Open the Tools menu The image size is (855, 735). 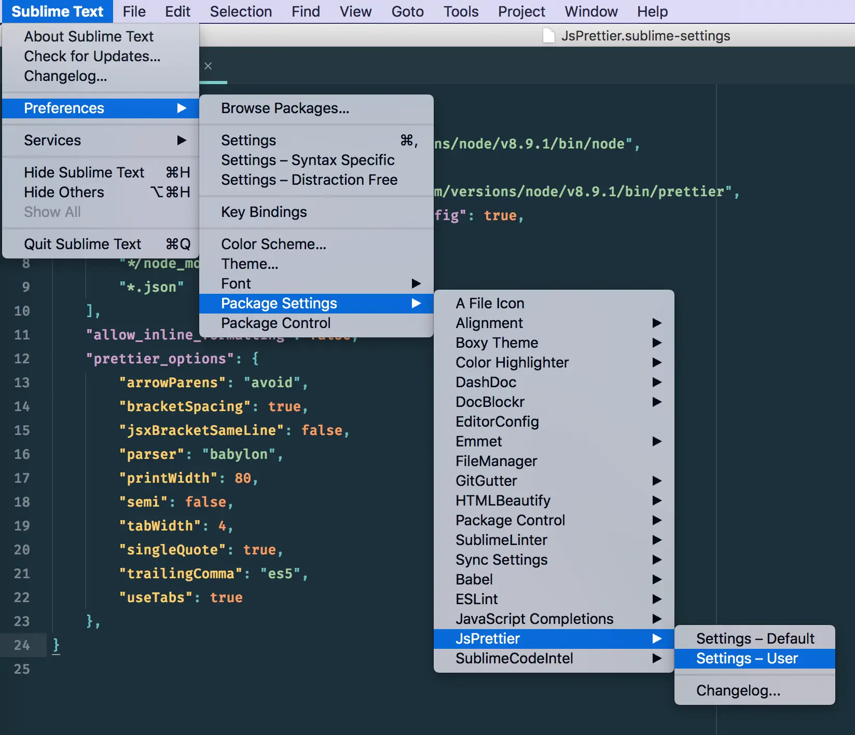click(461, 11)
